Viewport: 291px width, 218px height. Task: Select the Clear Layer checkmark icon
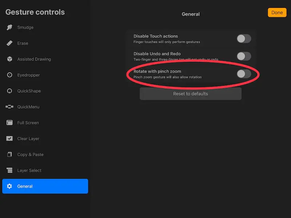pyautogui.click(x=9, y=138)
